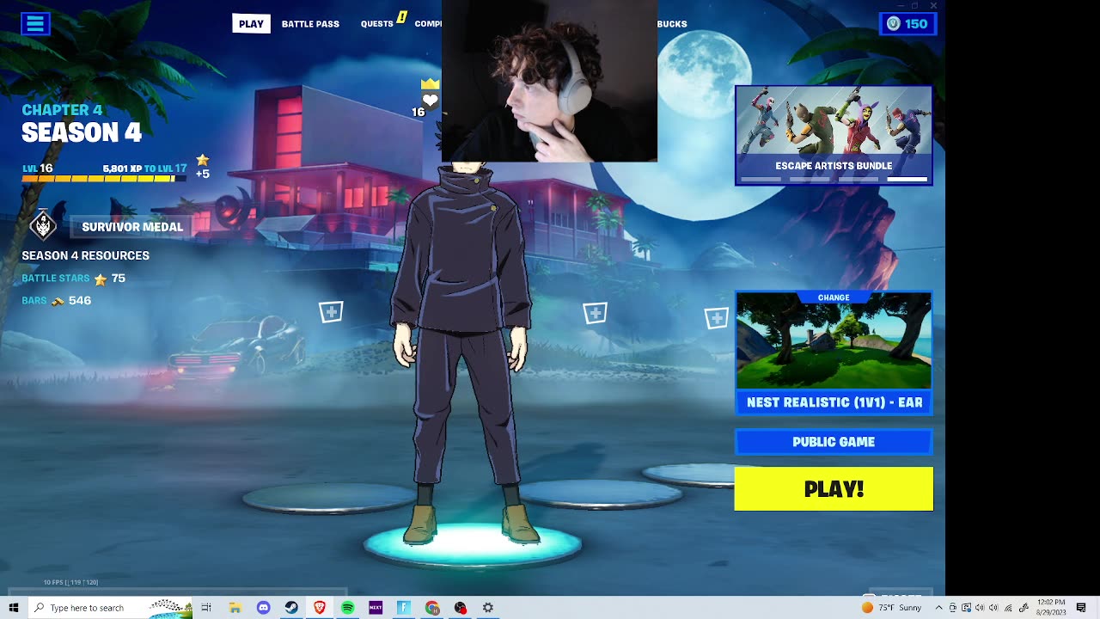
Task: Switch to Brave browser on taskbar
Action: pos(320,608)
